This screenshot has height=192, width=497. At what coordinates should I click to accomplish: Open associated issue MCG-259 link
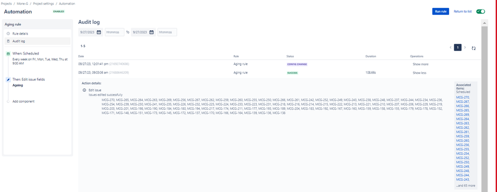tap(463, 136)
